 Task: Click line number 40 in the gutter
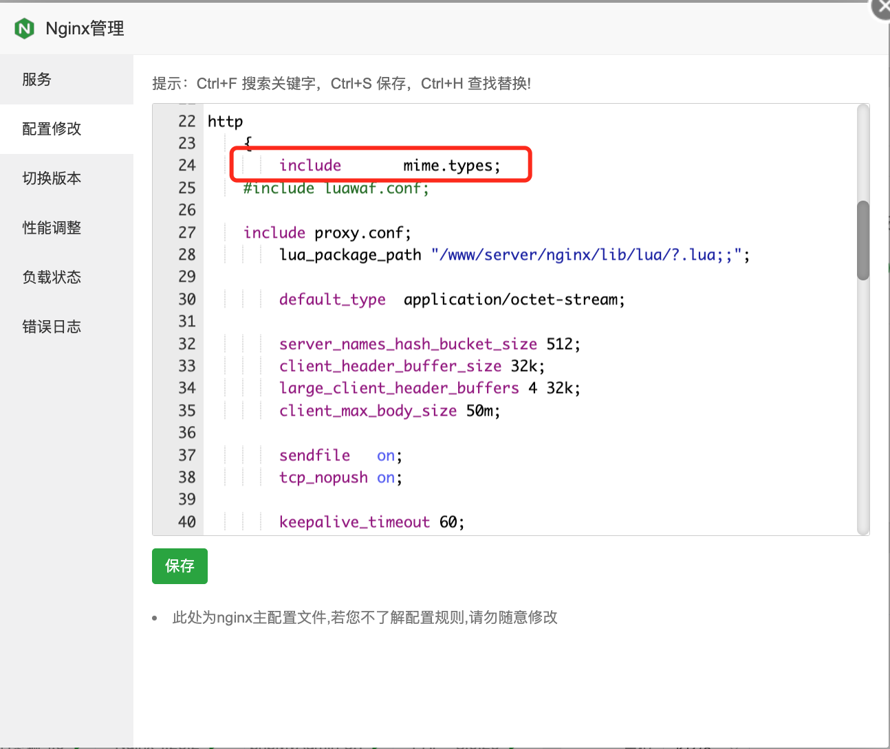click(187, 522)
